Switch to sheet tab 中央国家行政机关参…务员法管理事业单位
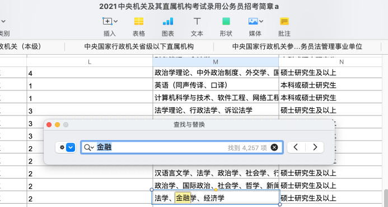This screenshot has width=388, height=207. tap(297, 46)
